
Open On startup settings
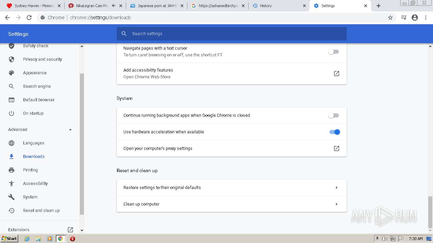coord(33,113)
